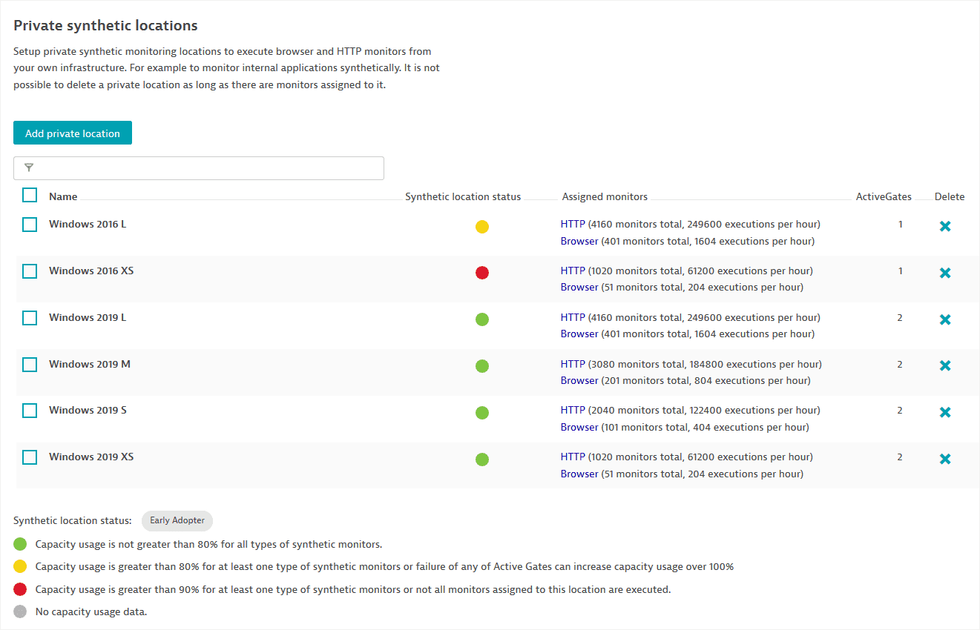Delete the Windows 2019 M location

[945, 365]
